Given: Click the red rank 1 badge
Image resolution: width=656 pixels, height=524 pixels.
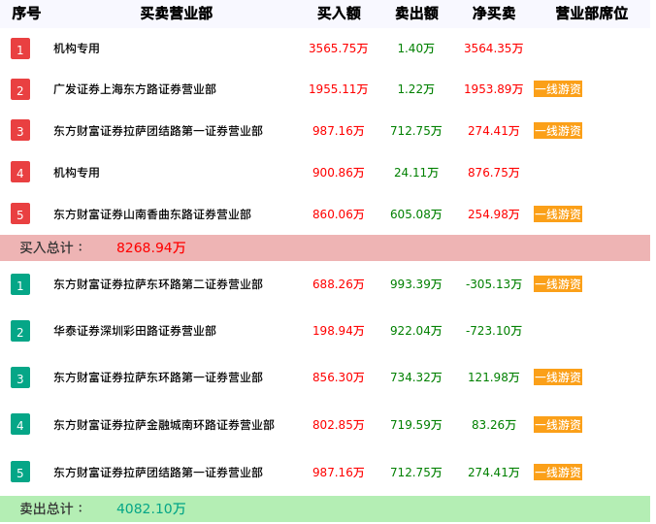Looking at the screenshot, I should coord(20,49).
